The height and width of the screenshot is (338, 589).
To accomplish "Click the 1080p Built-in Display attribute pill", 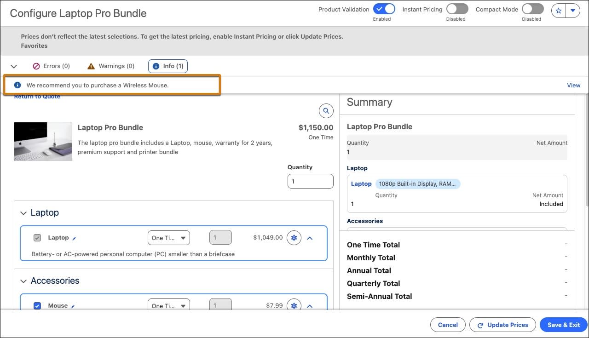I will point(418,183).
